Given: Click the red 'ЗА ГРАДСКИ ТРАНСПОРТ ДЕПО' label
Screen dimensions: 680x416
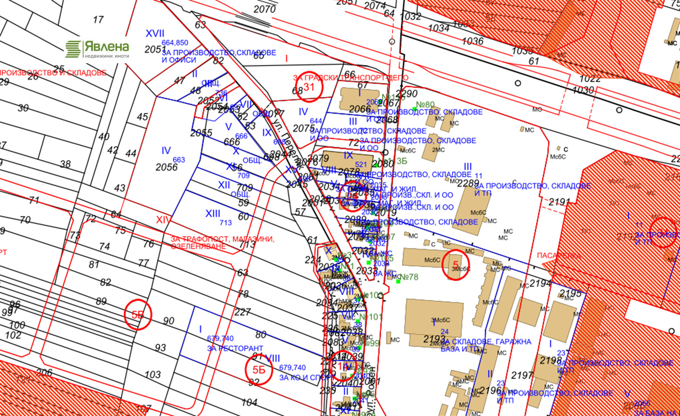Looking at the screenshot, I should click(350, 77).
